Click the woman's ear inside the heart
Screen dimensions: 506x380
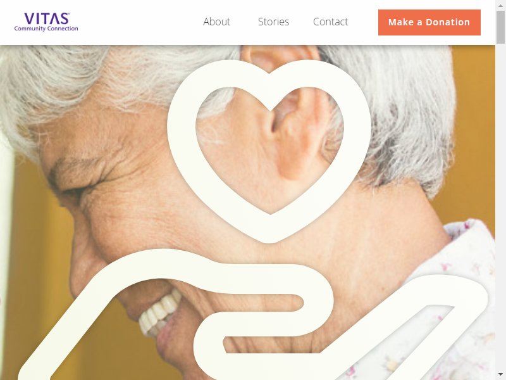[x=290, y=136]
